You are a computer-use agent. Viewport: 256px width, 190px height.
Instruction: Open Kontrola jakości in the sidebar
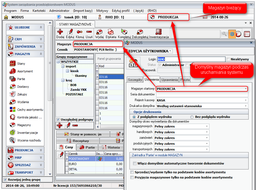click(x=29, y=117)
